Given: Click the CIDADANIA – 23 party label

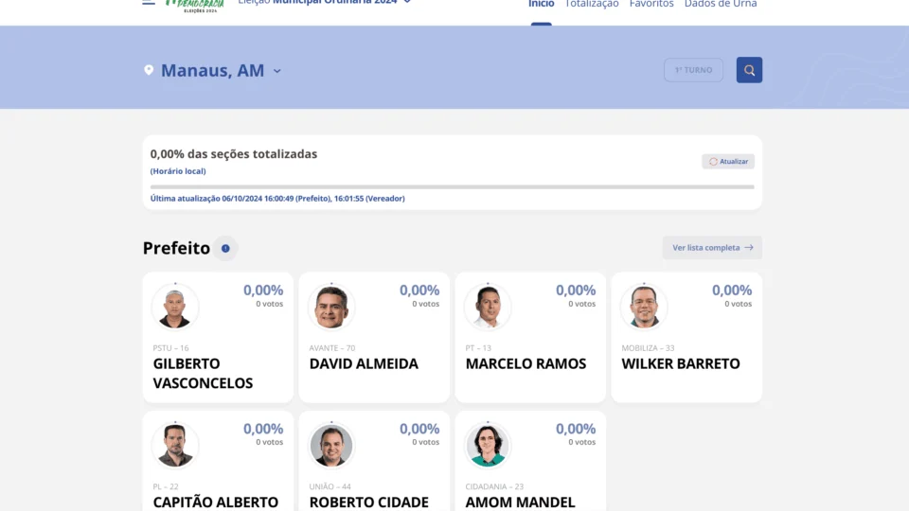Looking at the screenshot, I should pyautogui.click(x=494, y=486).
